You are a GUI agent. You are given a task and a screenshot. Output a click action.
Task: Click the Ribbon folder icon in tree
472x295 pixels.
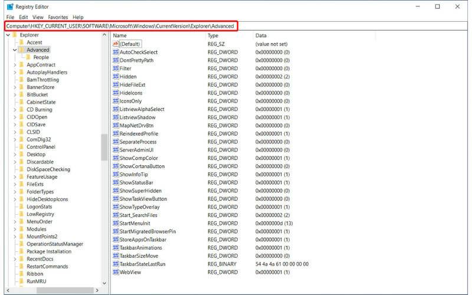21,274
